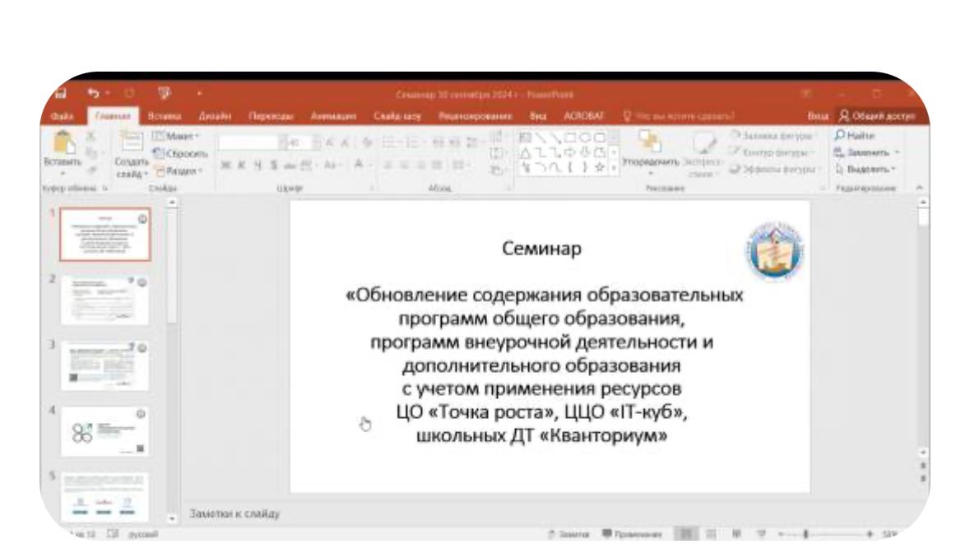970x544 pixels.
Task: Expand the shapes gallery More arrow
Action: 614,168
